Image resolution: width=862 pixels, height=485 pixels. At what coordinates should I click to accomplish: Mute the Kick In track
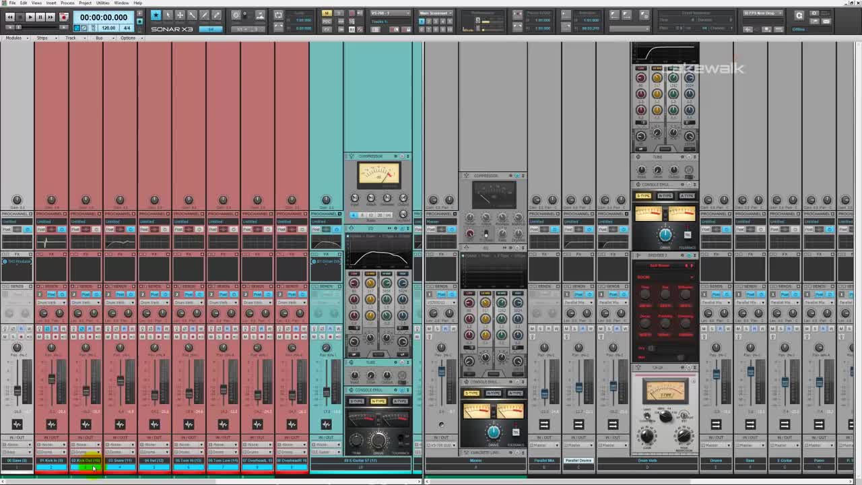point(39,336)
